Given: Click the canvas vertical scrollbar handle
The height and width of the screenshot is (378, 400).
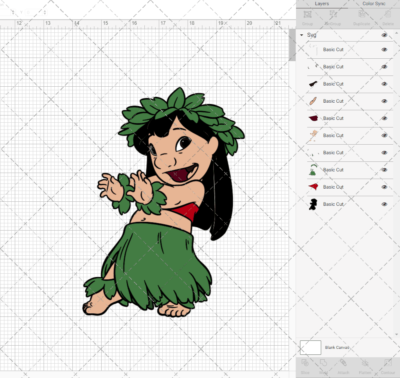Looking at the screenshot, I should [292, 45].
